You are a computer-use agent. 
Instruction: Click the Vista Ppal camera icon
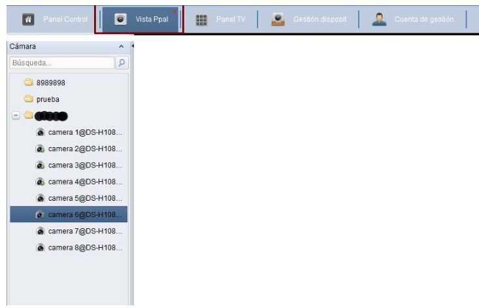coord(121,19)
